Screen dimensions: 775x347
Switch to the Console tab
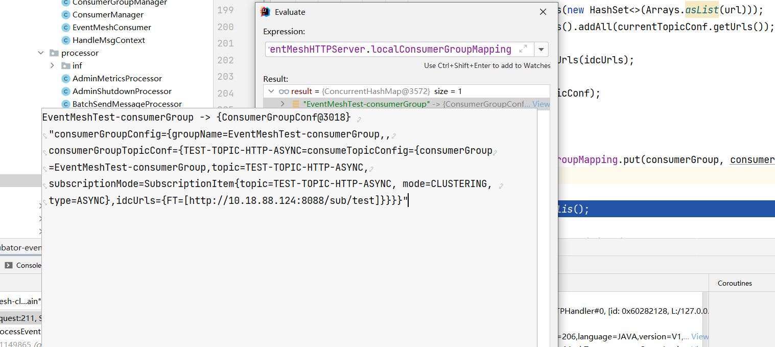[x=23, y=265]
